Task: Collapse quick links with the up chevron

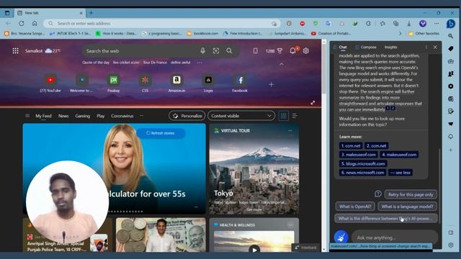Action: [282, 64]
